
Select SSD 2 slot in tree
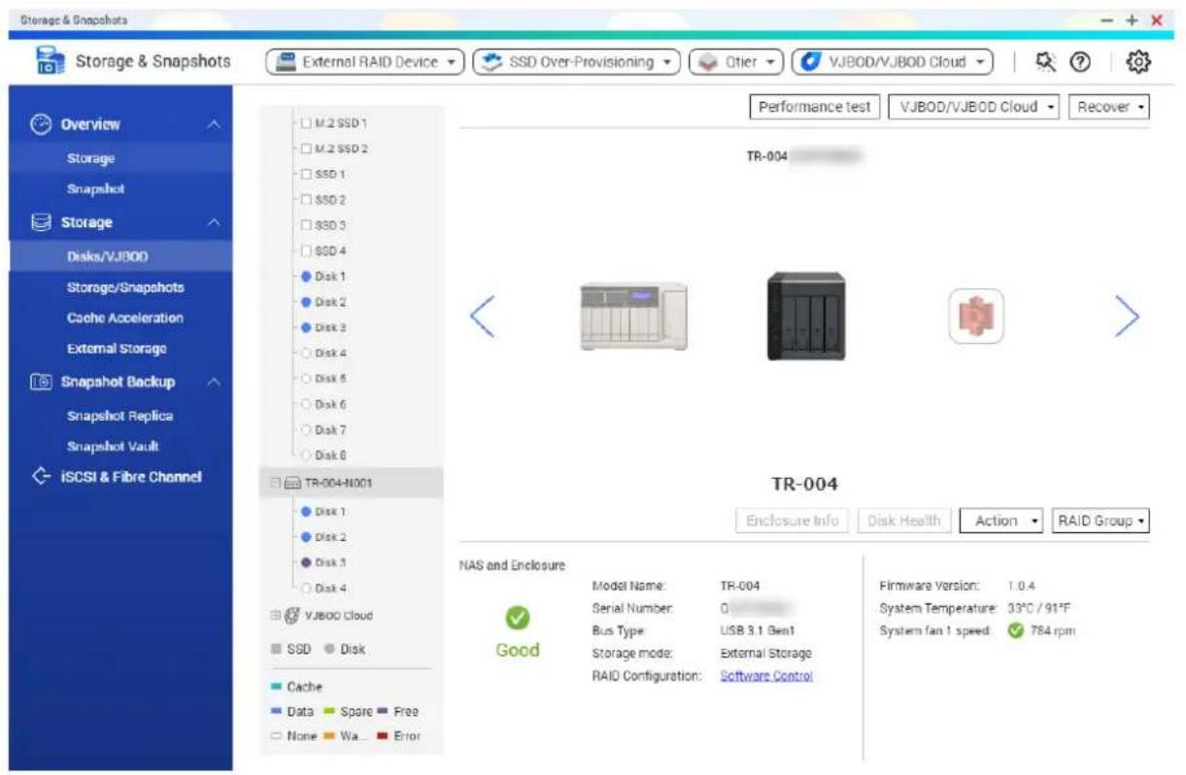click(x=323, y=199)
